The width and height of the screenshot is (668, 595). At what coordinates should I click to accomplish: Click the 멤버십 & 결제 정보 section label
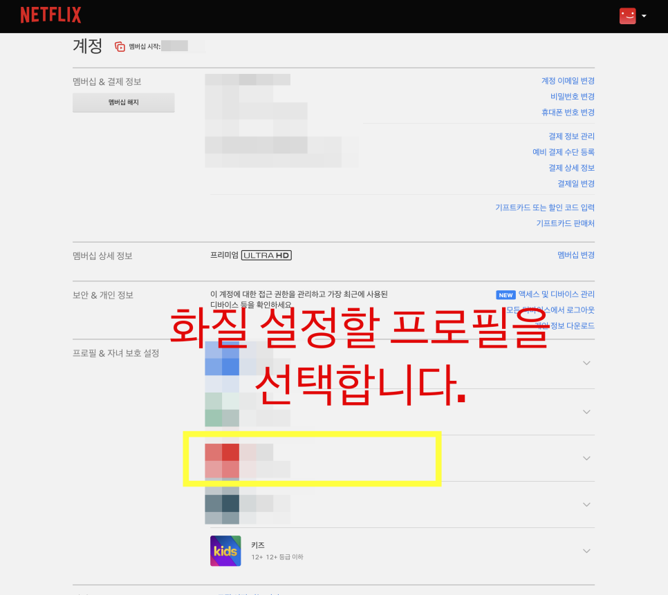[x=107, y=82]
